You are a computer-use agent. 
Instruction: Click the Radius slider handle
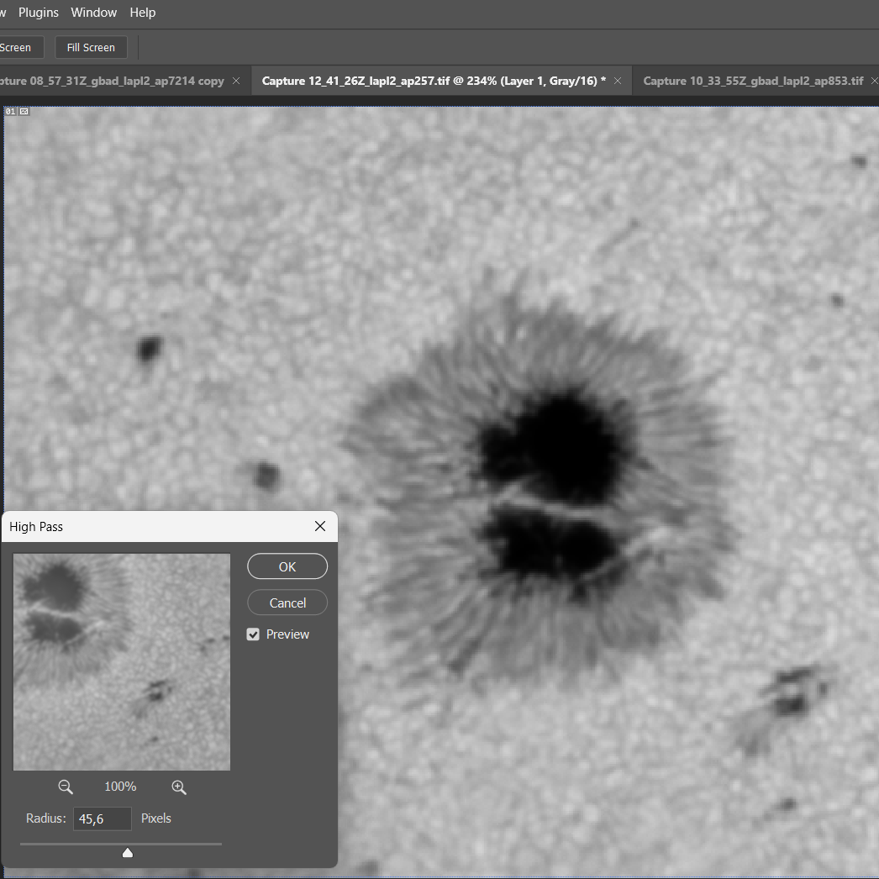coord(128,853)
